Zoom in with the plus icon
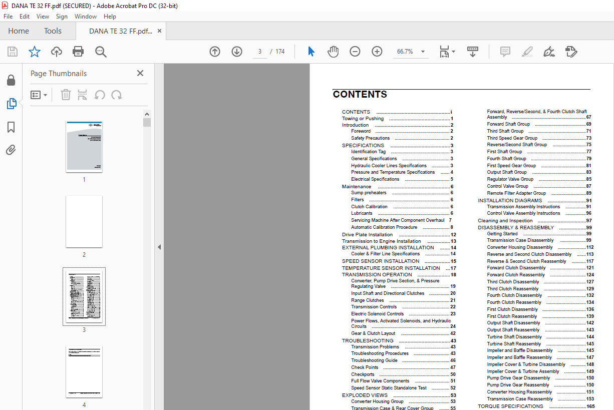 [377, 52]
